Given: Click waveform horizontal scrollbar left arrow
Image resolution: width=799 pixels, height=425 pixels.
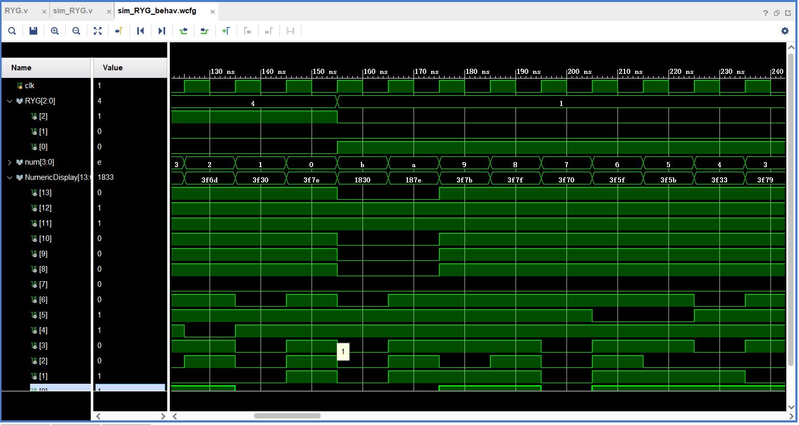Looking at the screenshot, I should (175, 416).
